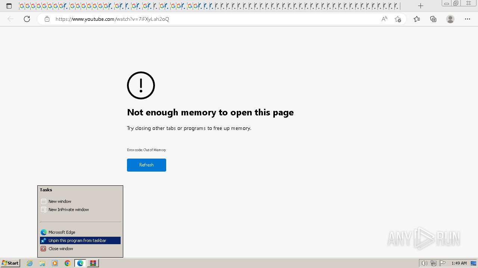Click the network tray icon
The image size is (478, 268).
click(434, 263)
